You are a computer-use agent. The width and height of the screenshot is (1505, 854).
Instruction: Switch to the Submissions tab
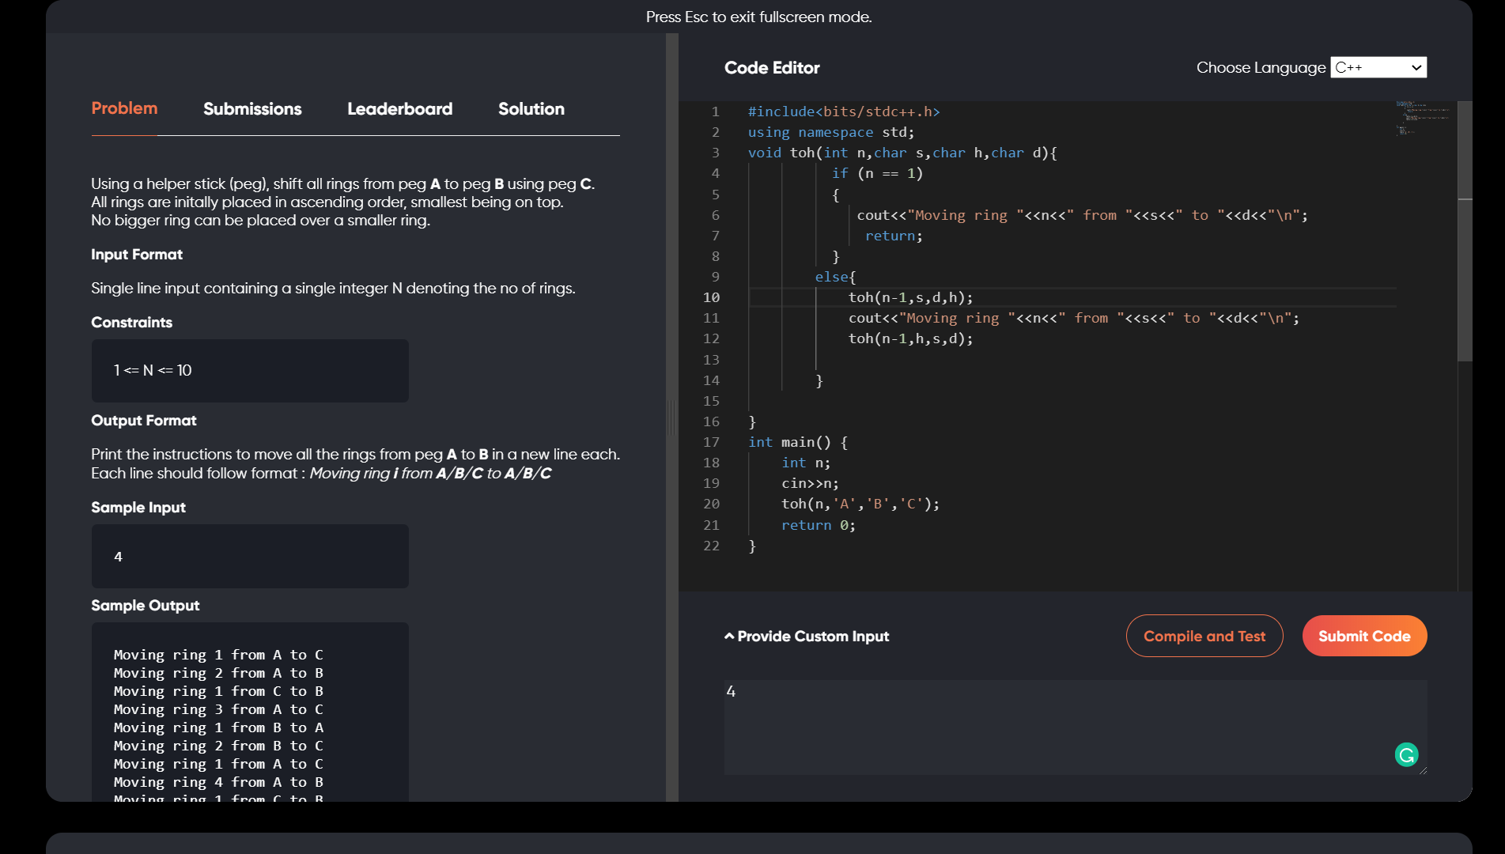click(x=252, y=109)
